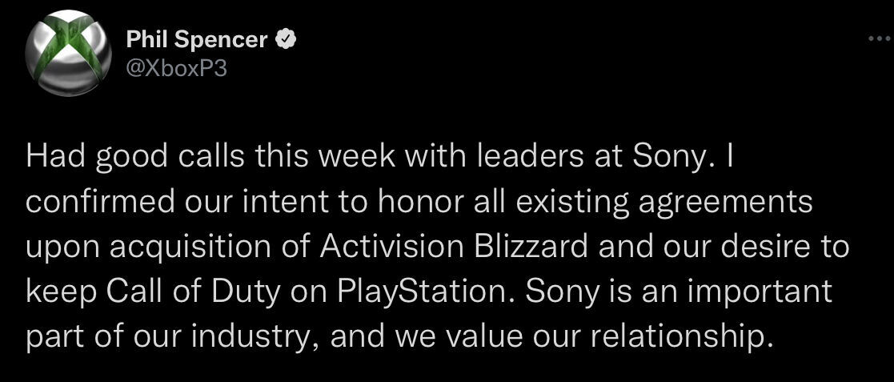Click the words "upon acquisition"
The image size is (894, 382).
pos(129,247)
